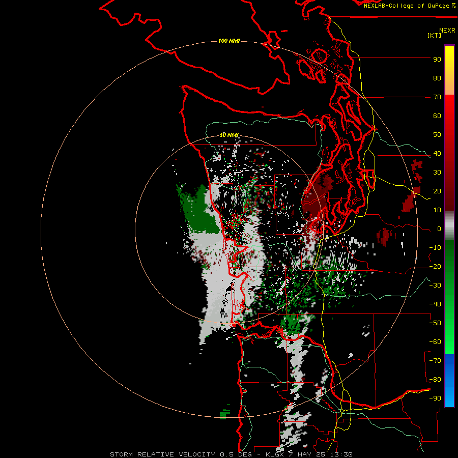This screenshot has width=458, height=458.
Task: Click the "-40" value on velocity scale
Action: point(435,304)
